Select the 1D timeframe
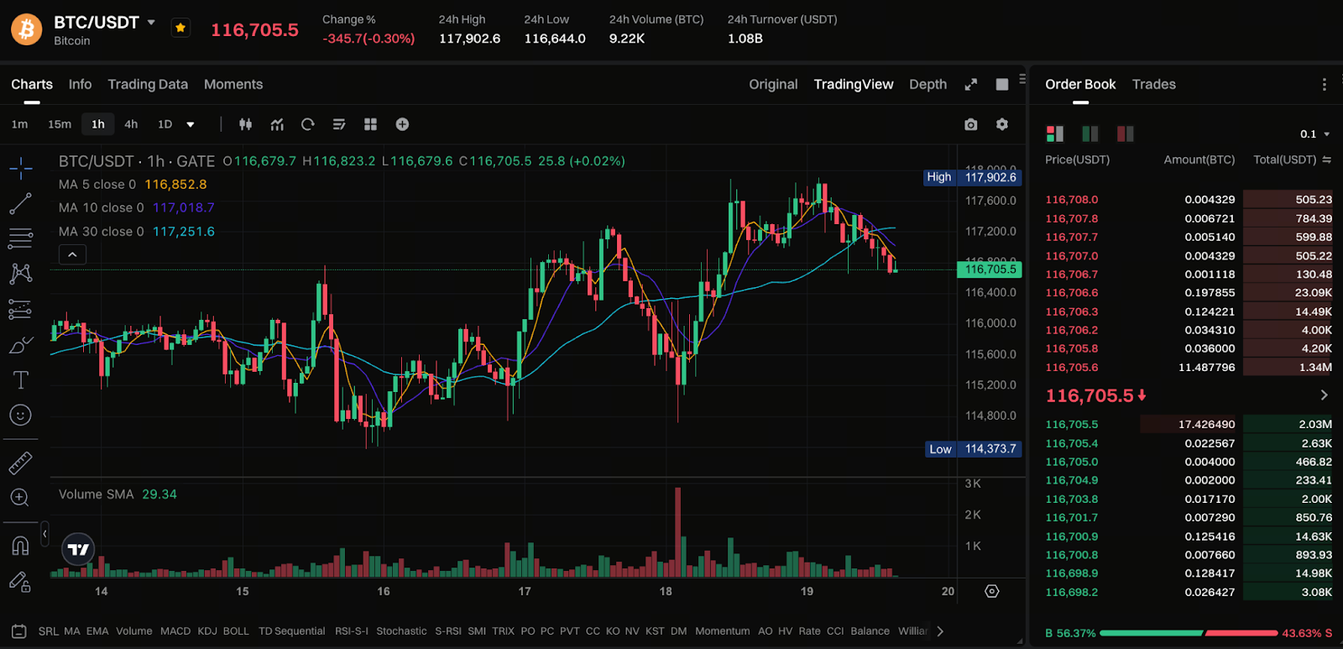Viewport: 1343px width, 649px height. tap(165, 124)
